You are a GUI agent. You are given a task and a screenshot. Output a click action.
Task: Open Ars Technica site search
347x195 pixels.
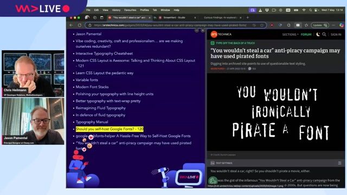[x=324, y=34]
